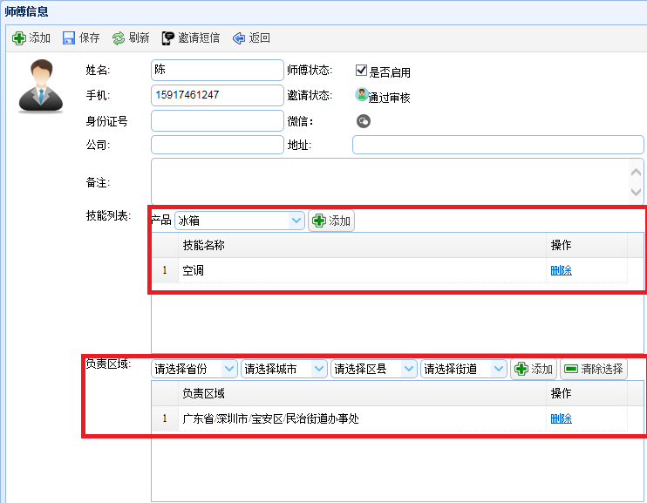Click the 保存 floppy disk icon
This screenshot has width=647, height=503.
69,38
